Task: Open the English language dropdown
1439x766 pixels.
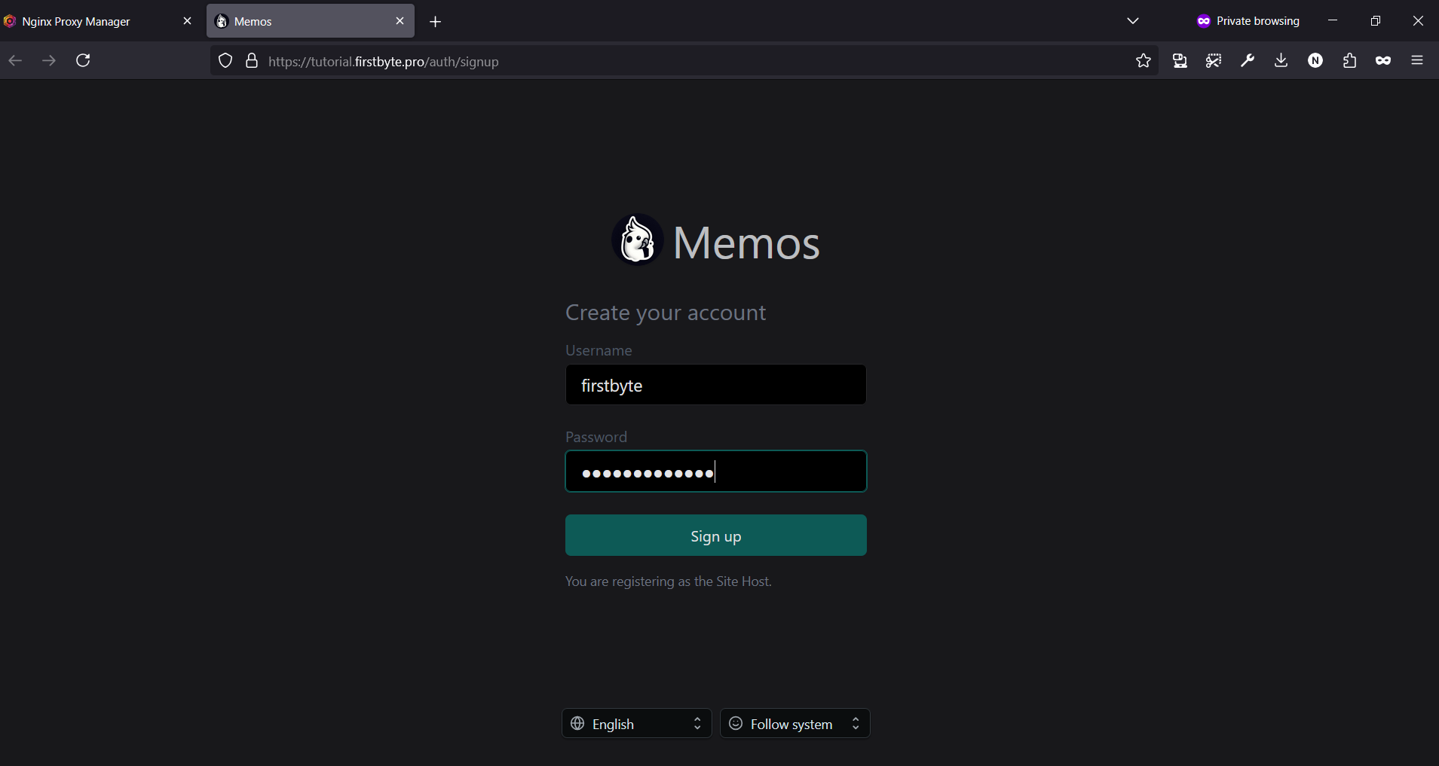Action: point(636,724)
